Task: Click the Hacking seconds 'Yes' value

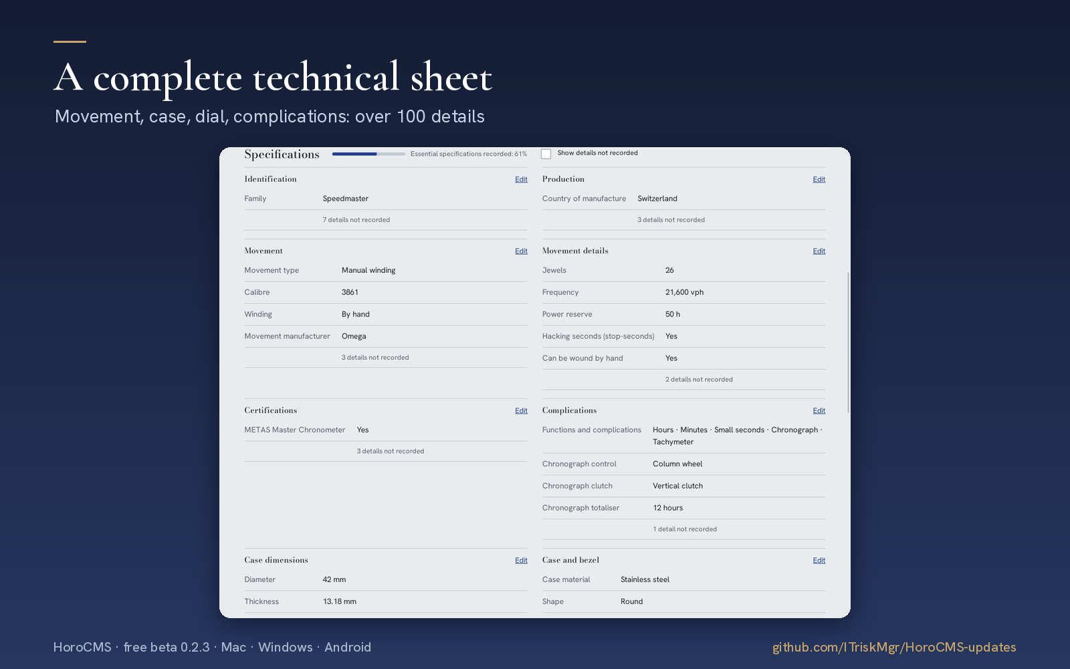Action: pos(671,337)
